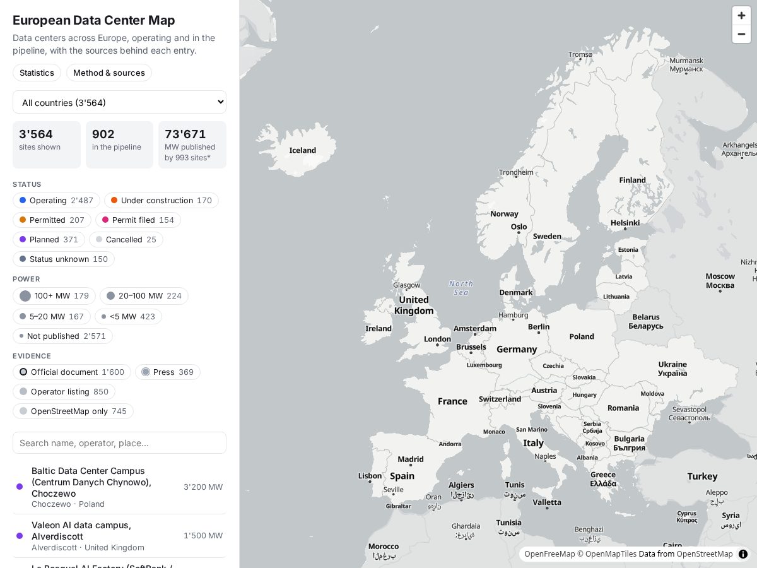The image size is (757, 568).
Task: Open the Statistics view
Action: (x=37, y=73)
